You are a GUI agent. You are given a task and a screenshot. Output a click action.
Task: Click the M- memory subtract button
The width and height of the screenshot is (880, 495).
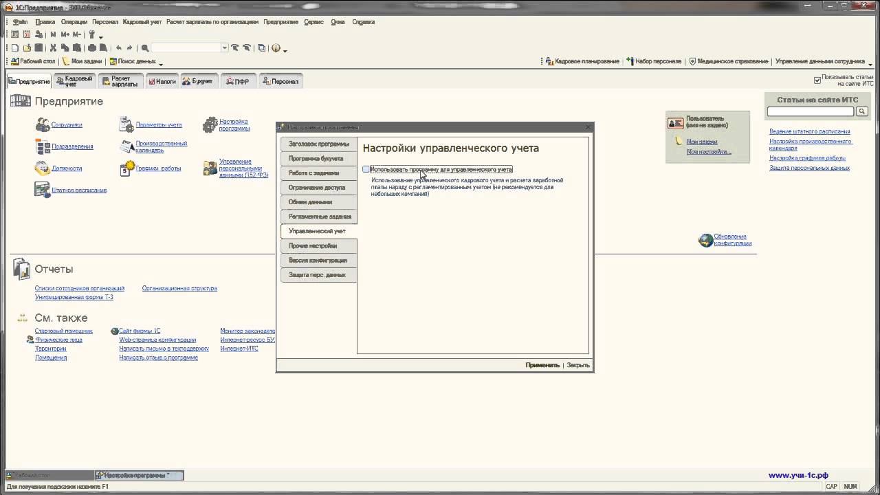click(x=77, y=34)
